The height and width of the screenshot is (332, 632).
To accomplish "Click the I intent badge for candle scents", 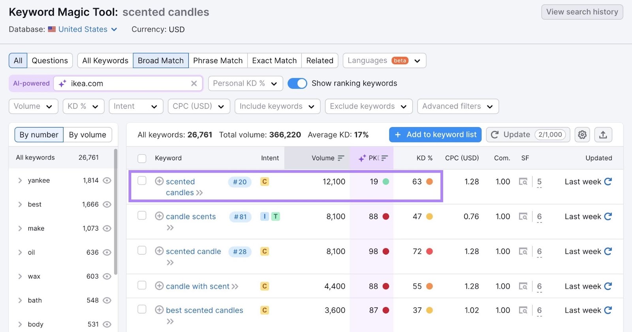I will [265, 216].
